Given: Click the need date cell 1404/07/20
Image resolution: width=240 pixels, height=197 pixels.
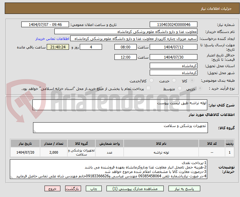Looking at the screenshot, I should tap(25, 152).
